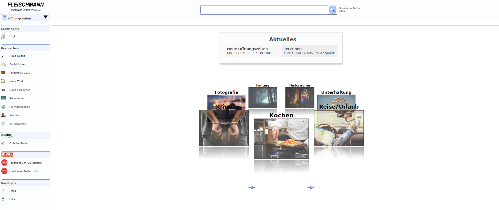499x210 pixels.
Task: Click the Neue Höbücher cassette icon
Action: tap(3, 90)
